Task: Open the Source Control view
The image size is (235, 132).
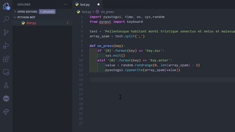Action: point(6,32)
